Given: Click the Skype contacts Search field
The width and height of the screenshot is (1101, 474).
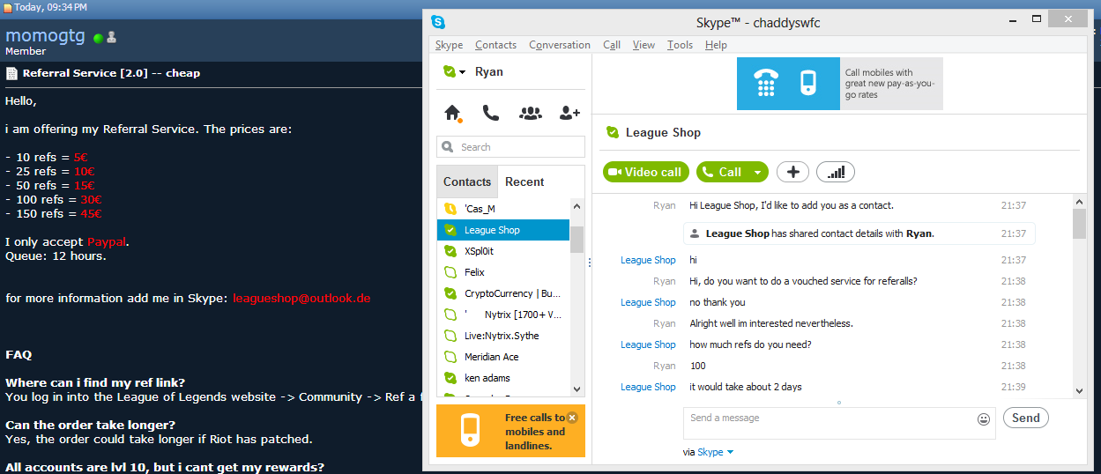Looking at the screenshot, I should pyautogui.click(x=510, y=147).
